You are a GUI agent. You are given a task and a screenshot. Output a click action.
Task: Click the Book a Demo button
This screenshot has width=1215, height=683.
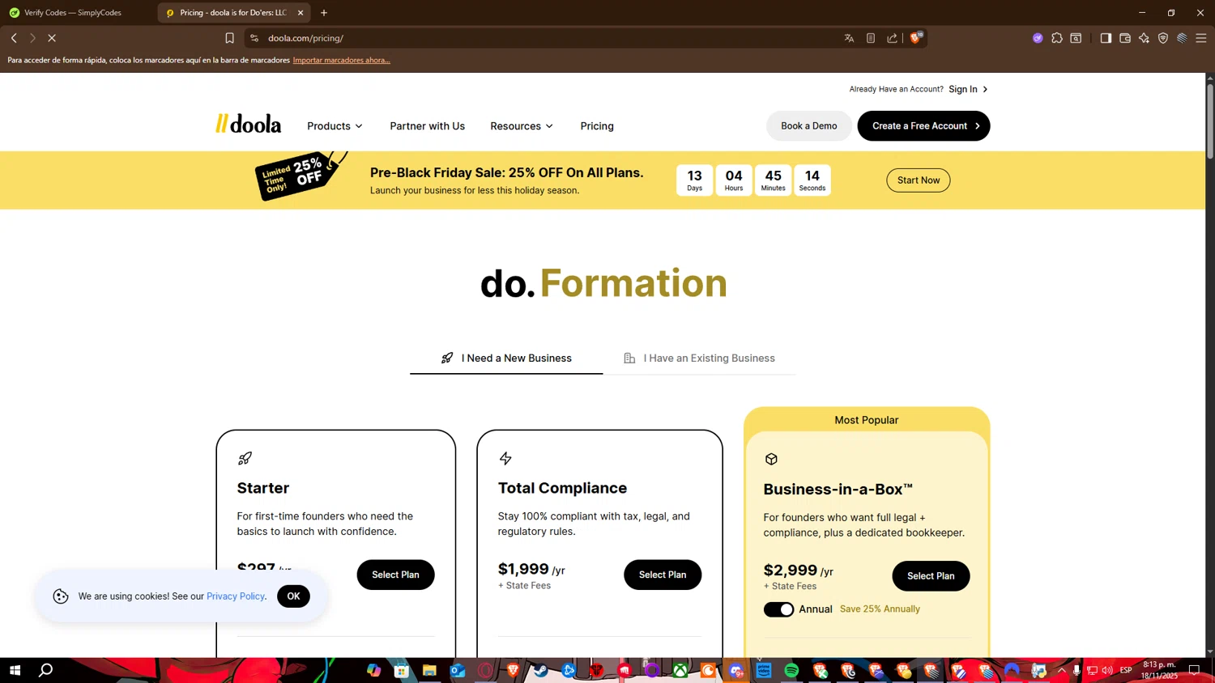808,126
